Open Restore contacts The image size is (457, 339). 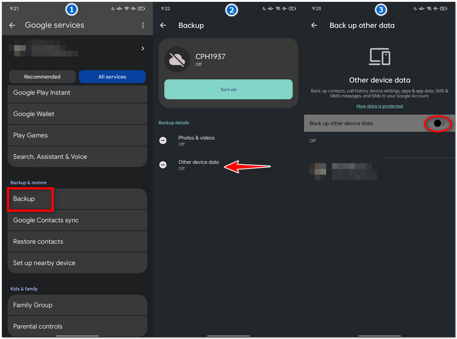pos(77,241)
